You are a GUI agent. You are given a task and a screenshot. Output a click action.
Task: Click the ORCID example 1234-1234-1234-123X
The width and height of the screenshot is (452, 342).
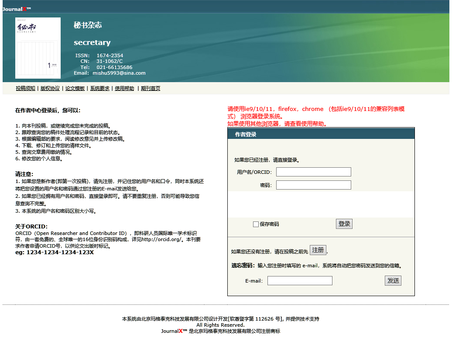[x=60, y=252]
